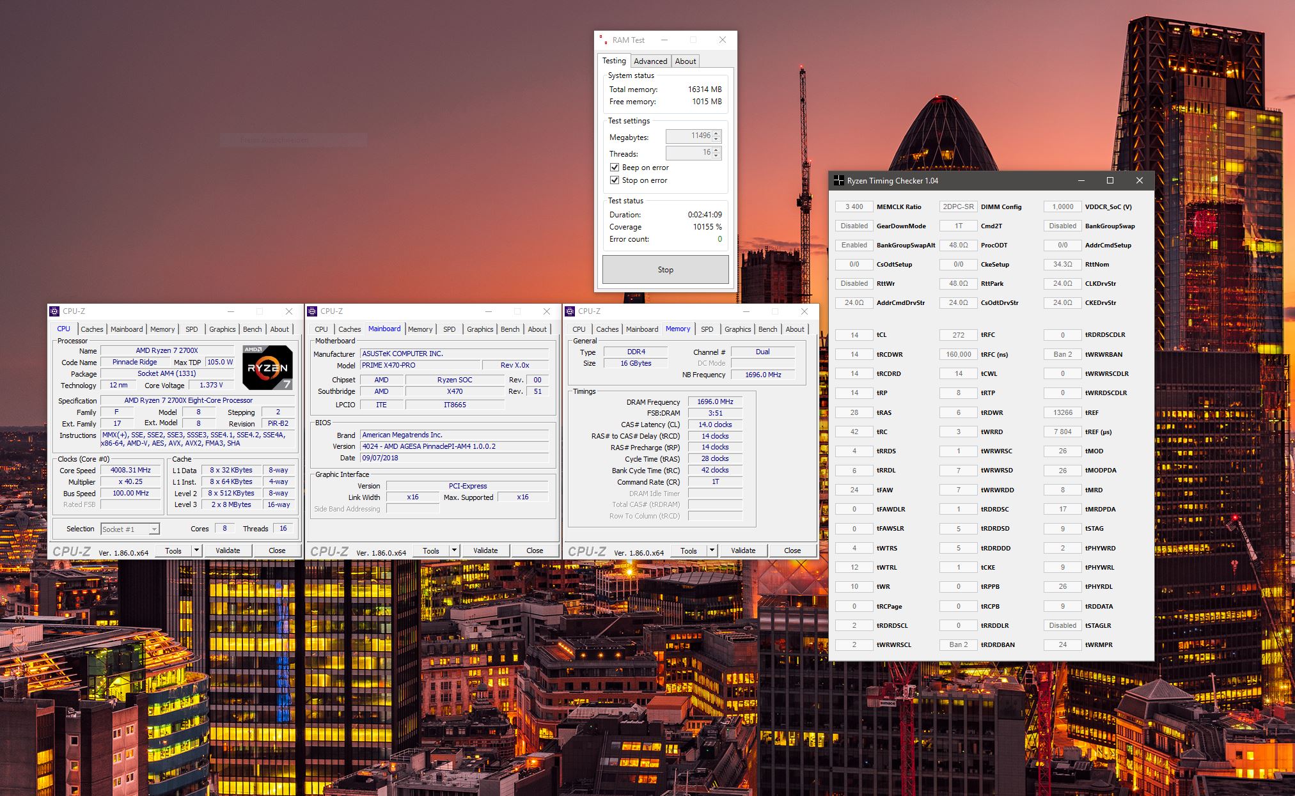Close the Mainboard CPU-Z window

tap(547, 311)
